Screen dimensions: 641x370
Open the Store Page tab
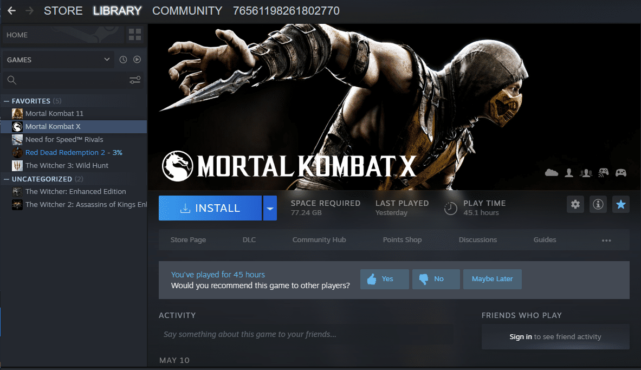(188, 240)
